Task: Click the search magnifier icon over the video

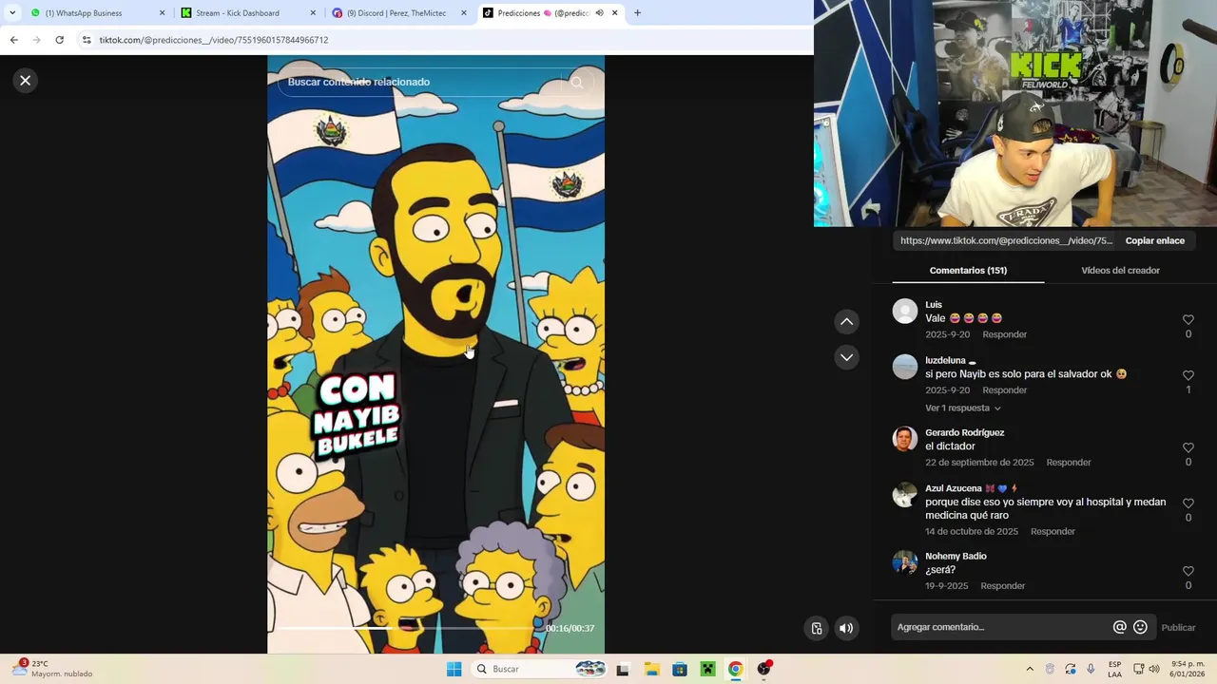Action: pyautogui.click(x=577, y=83)
